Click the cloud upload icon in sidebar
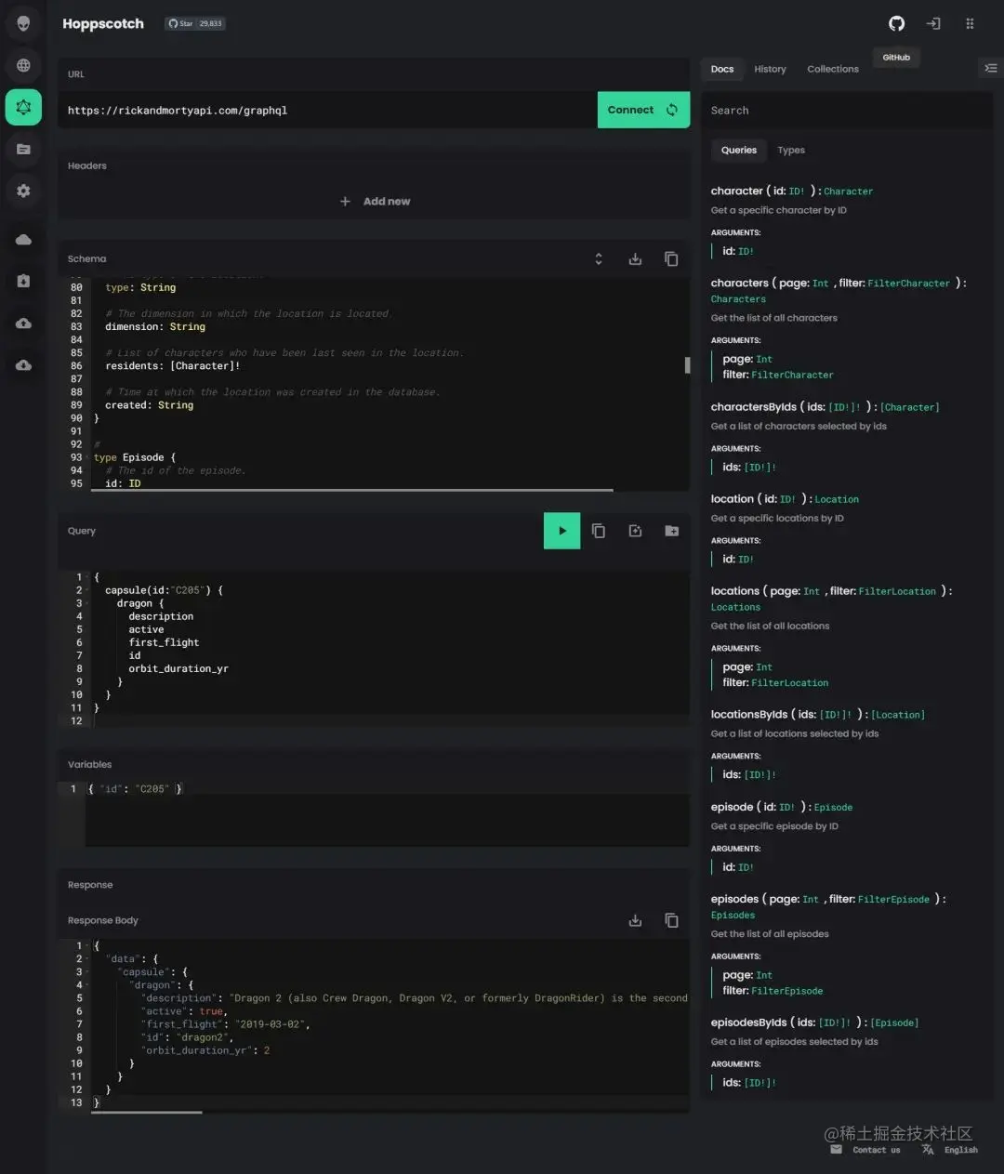 click(x=23, y=323)
